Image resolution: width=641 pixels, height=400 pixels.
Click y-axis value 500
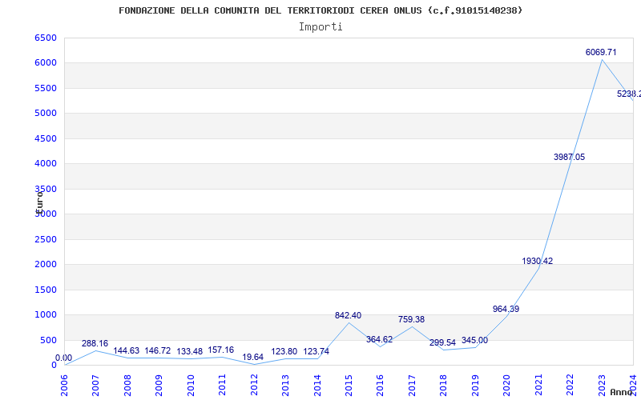coord(48,340)
